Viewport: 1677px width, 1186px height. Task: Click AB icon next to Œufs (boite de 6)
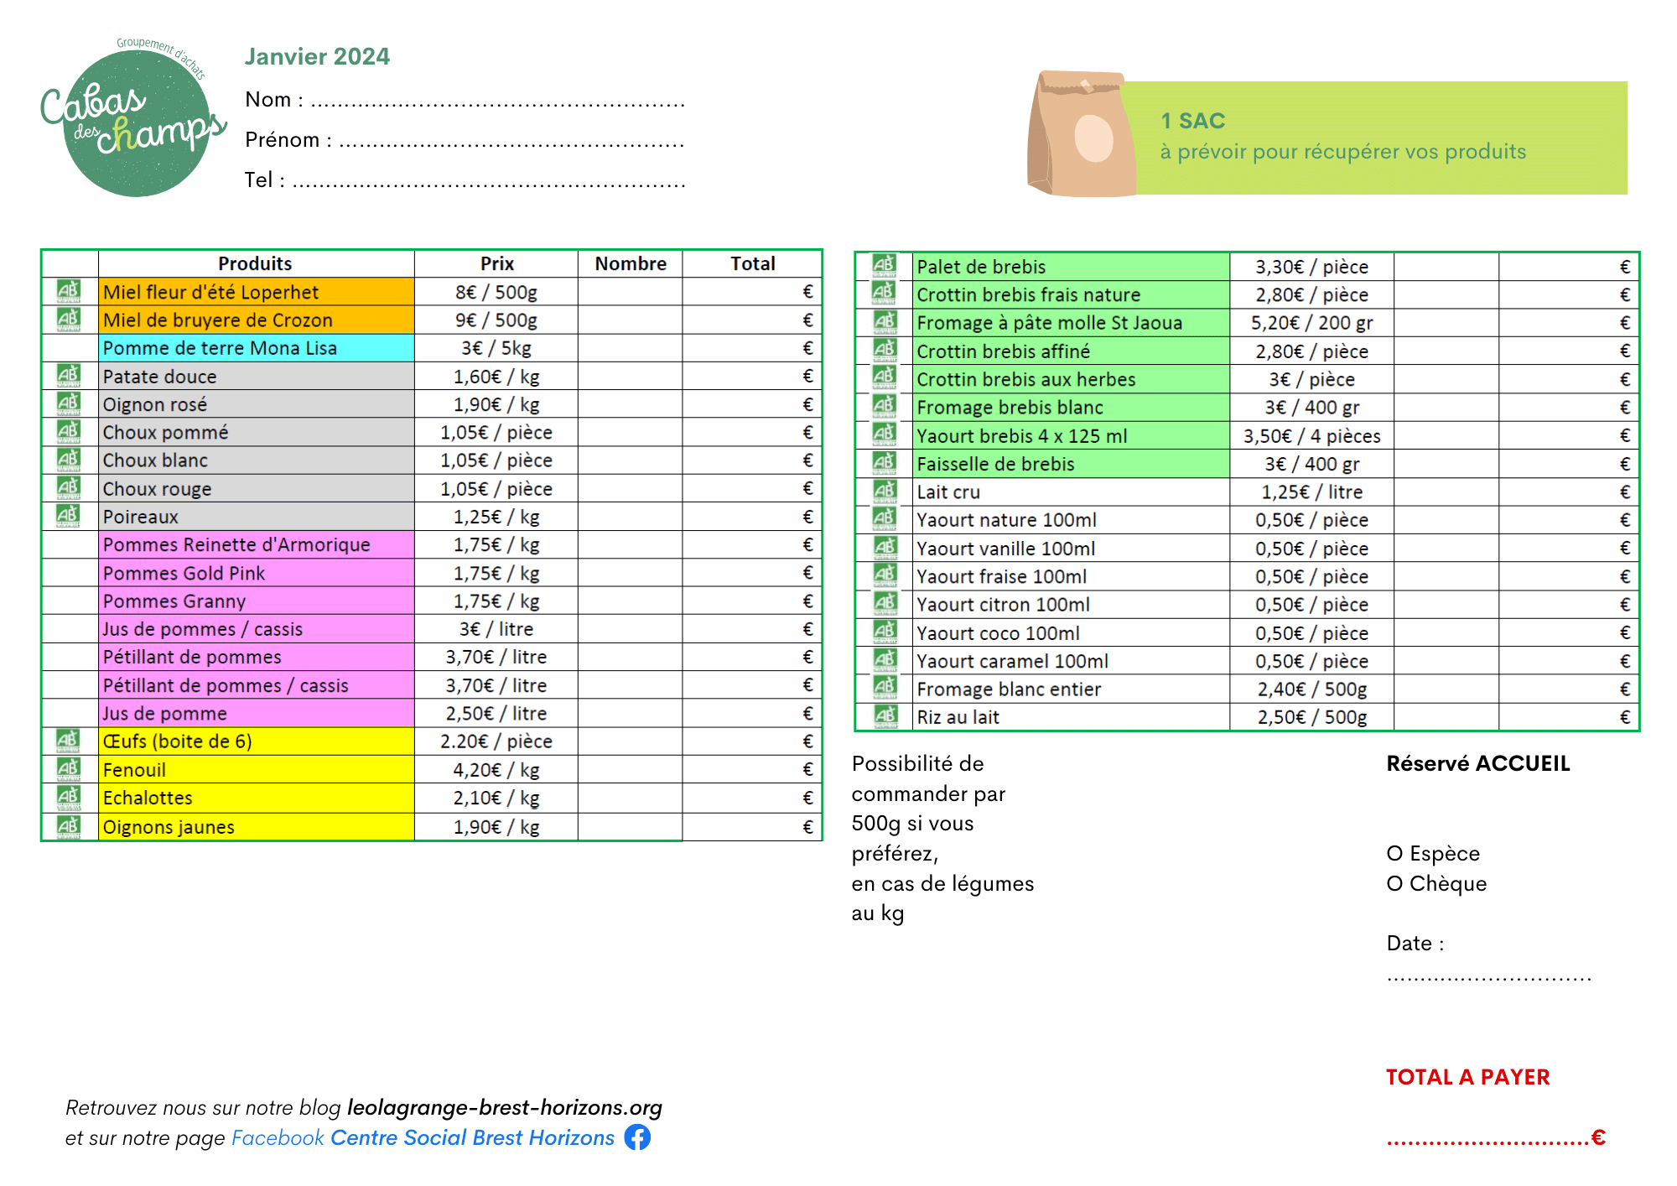click(x=69, y=741)
